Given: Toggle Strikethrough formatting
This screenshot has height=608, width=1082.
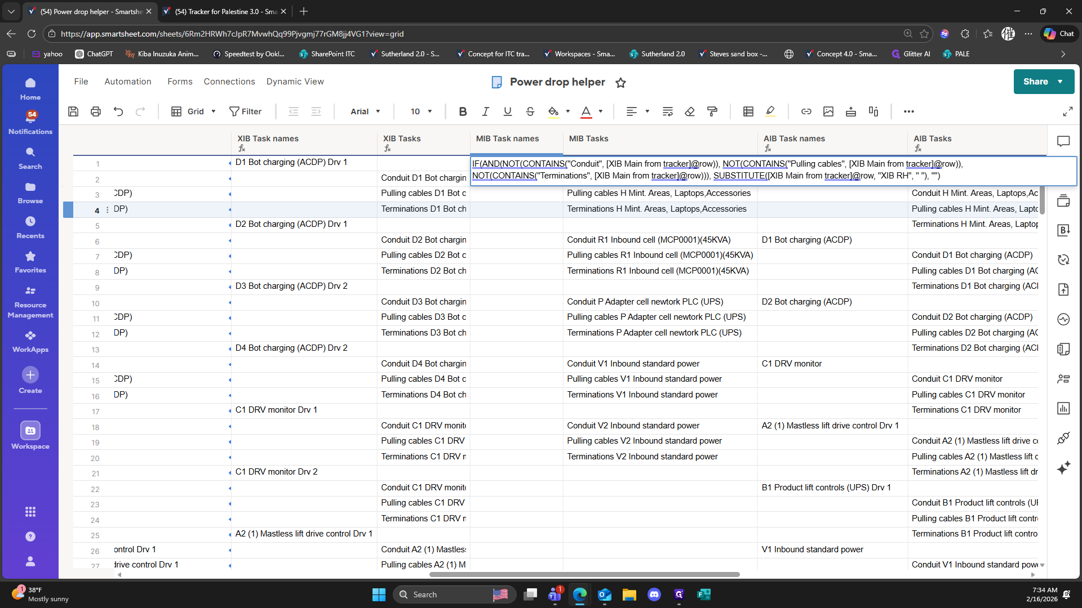Looking at the screenshot, I should coord(530,111).
